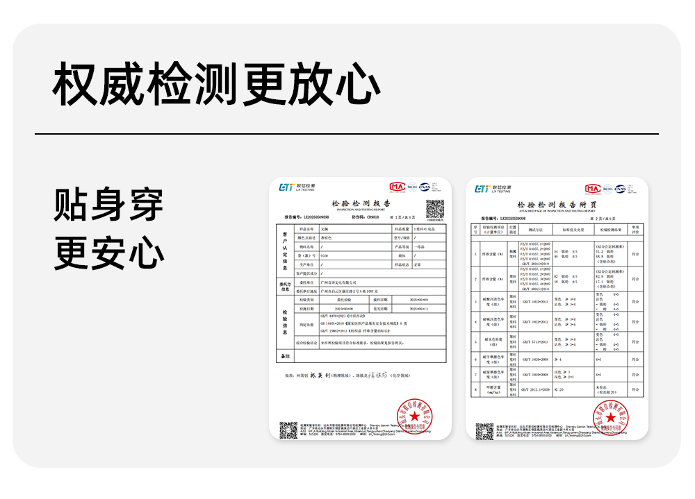Click the 测试方法 column header
Image resolution: width=695 pixels, height=499 pixels.
535,230
